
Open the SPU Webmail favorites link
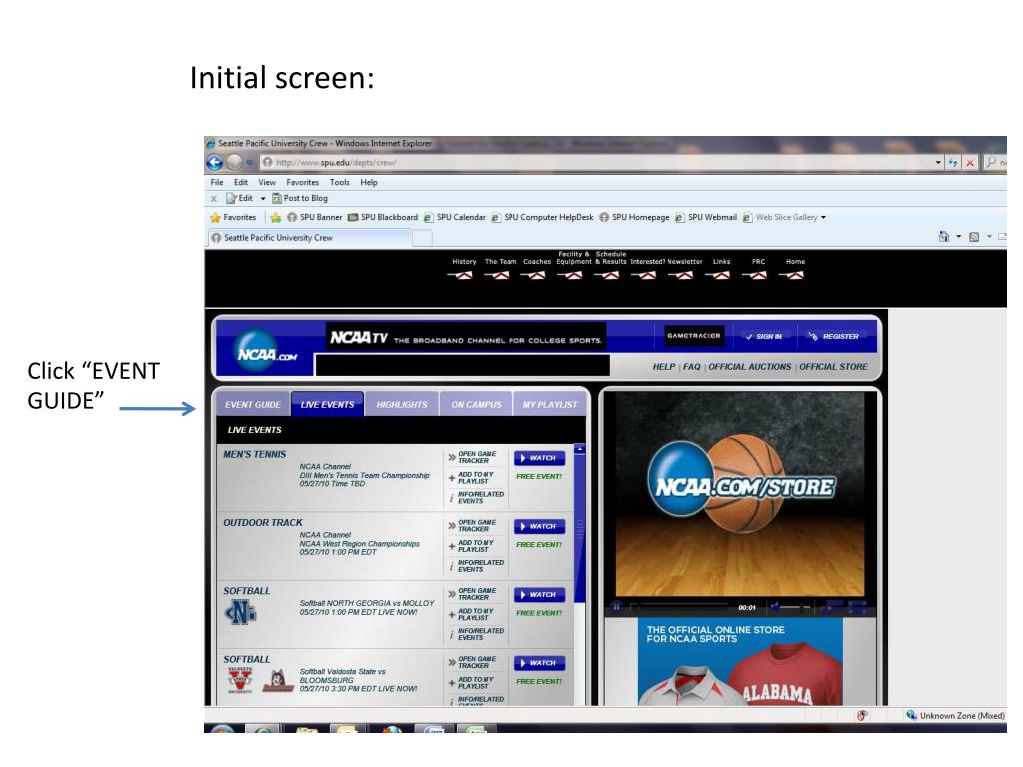pos(706,217)
